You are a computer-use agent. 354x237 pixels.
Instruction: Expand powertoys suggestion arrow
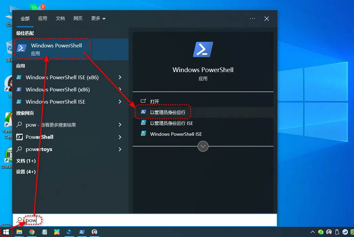(x=120, y=149)
